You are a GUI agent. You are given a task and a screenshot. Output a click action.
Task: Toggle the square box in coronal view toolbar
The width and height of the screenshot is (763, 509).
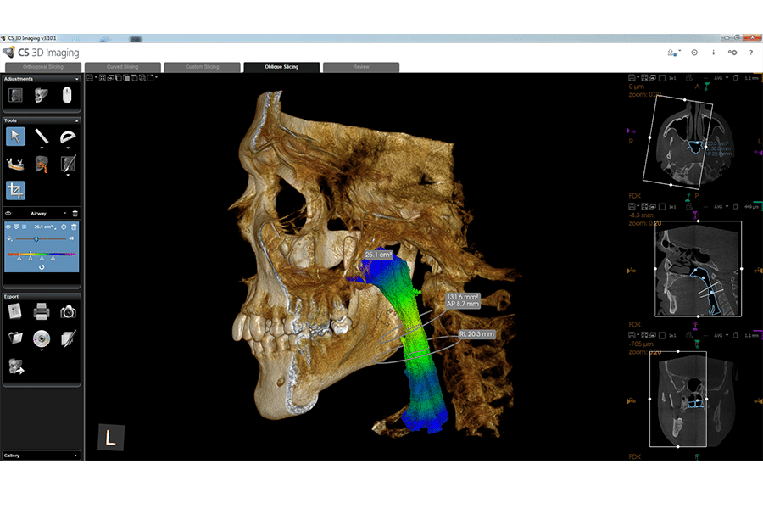[x=662, y=335]
